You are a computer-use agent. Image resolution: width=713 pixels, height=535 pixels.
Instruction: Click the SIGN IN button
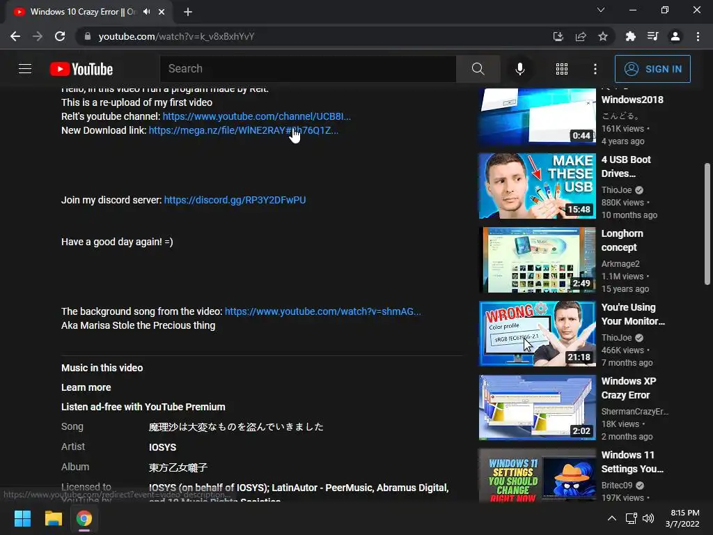[652, 69]
